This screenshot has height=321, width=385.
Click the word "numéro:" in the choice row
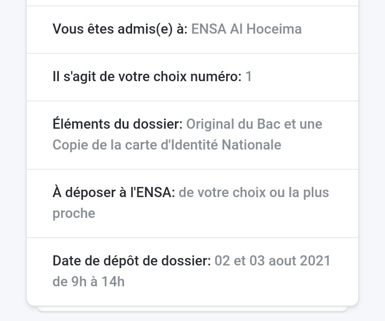(x=219, y=76)
